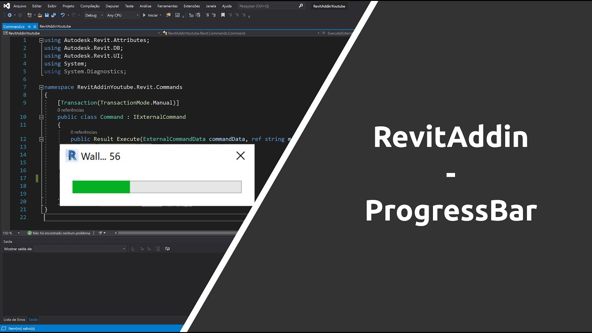Open the Revit.Commands.Command class dropdown
The image size is (592, 333).
tap(241, 33)
